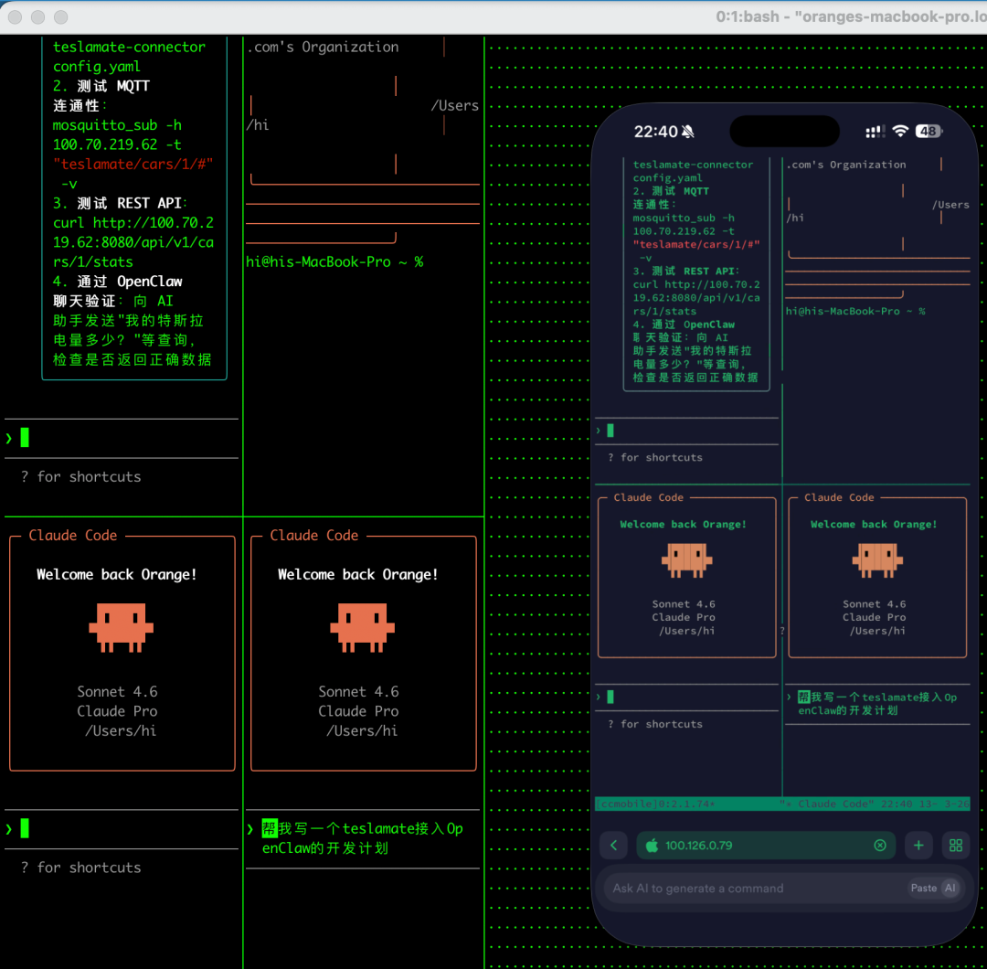Click the grey zoom button in window title bar
Image resolution: width=987 pixels, height=969 pixels.
[61, 17]
